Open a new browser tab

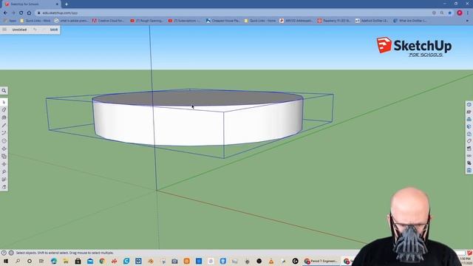(x=67, y=4)
